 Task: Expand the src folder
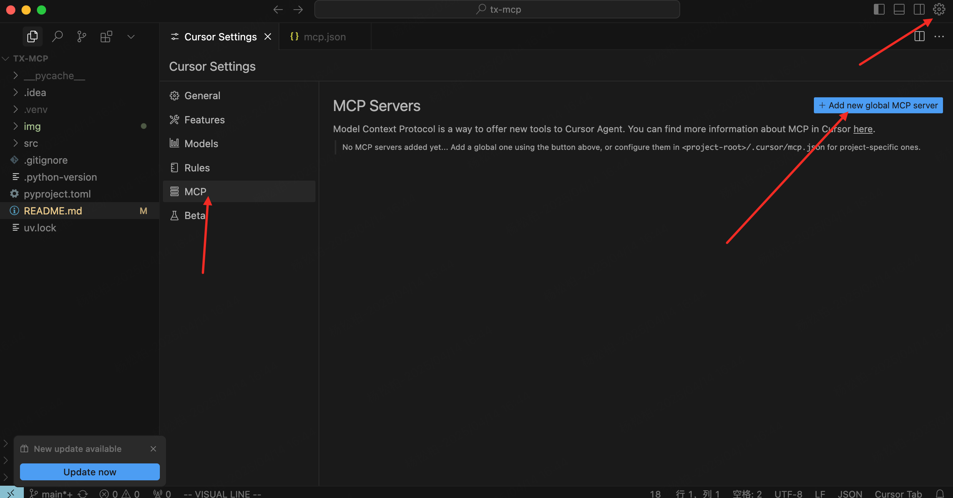pos(31,143)
